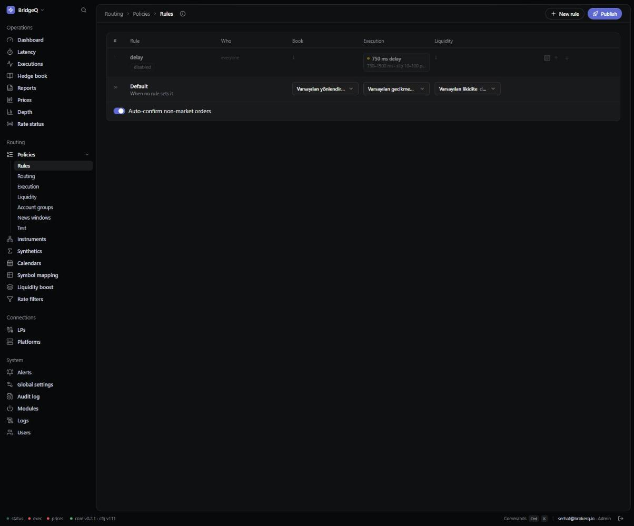This screenshot has width=634, height=526.
Task: Open the Default Execution delay dropdown
Action: point(397,89)
